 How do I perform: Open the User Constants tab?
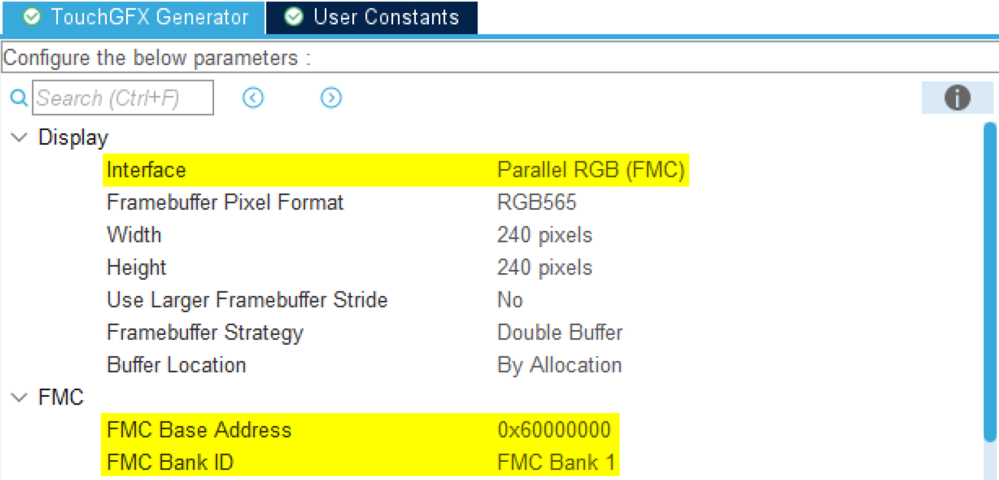pos(386,18)
